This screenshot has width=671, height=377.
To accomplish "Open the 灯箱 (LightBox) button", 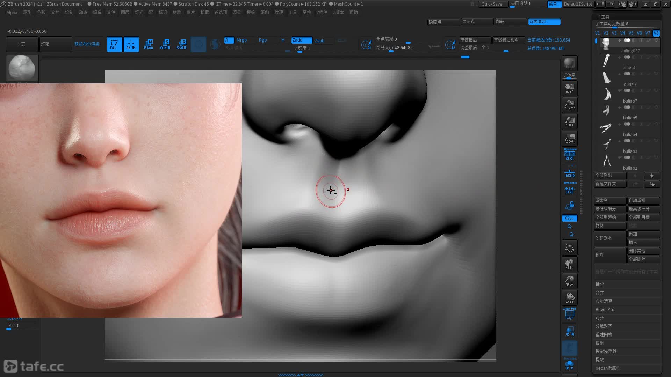I will 56,44.
